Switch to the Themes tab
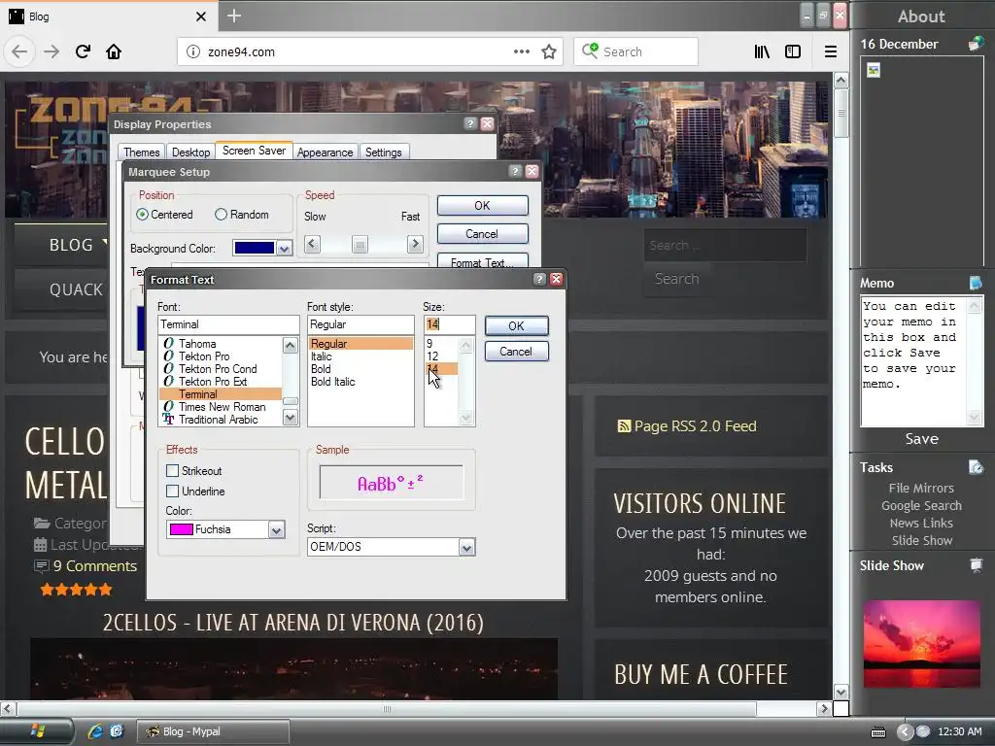 (x=142, y=153)
